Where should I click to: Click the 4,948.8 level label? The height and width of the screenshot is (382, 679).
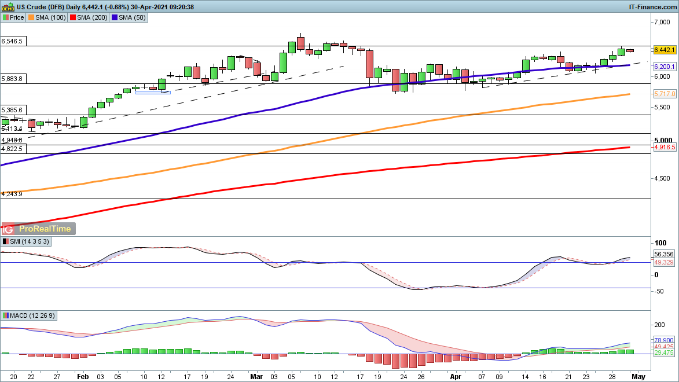point(12,140)
